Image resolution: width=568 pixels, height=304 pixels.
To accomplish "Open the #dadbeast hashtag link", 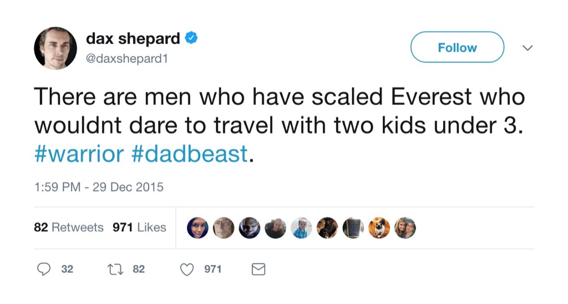I will tap(189, 154).
